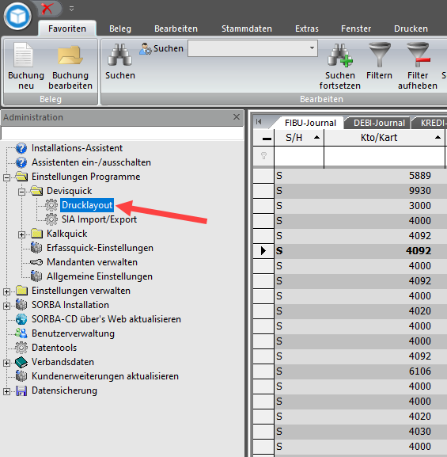Collapse the Einstellungen Programme node

6,177
